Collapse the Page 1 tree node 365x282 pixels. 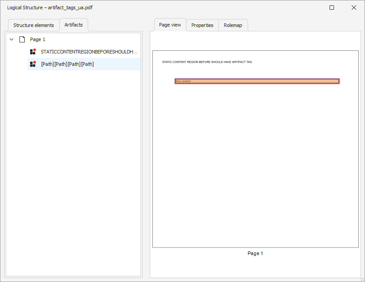coord(12,39)
